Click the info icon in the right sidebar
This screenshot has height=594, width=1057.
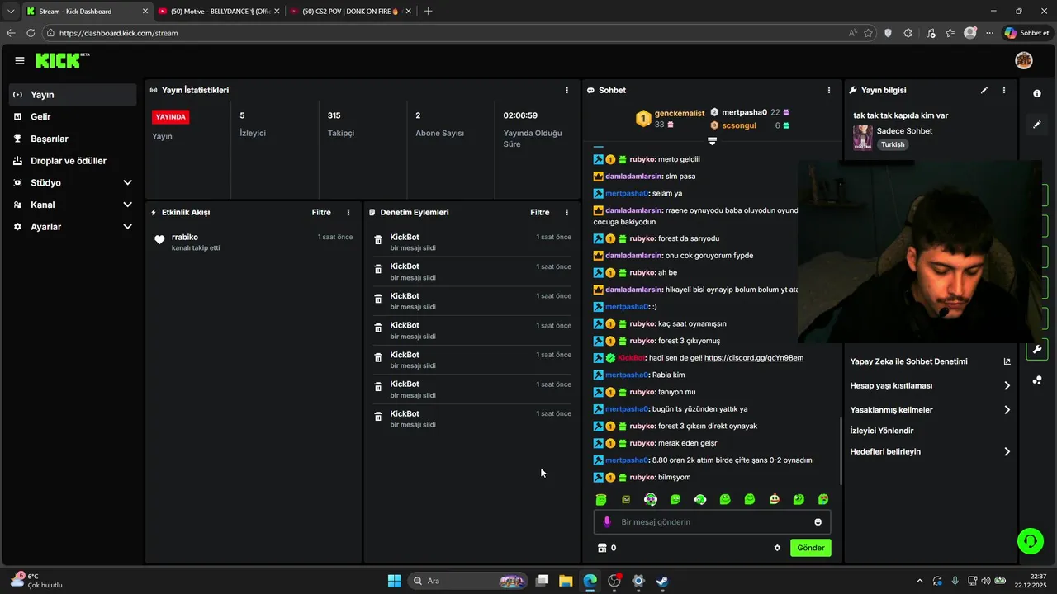[1037, 93]
